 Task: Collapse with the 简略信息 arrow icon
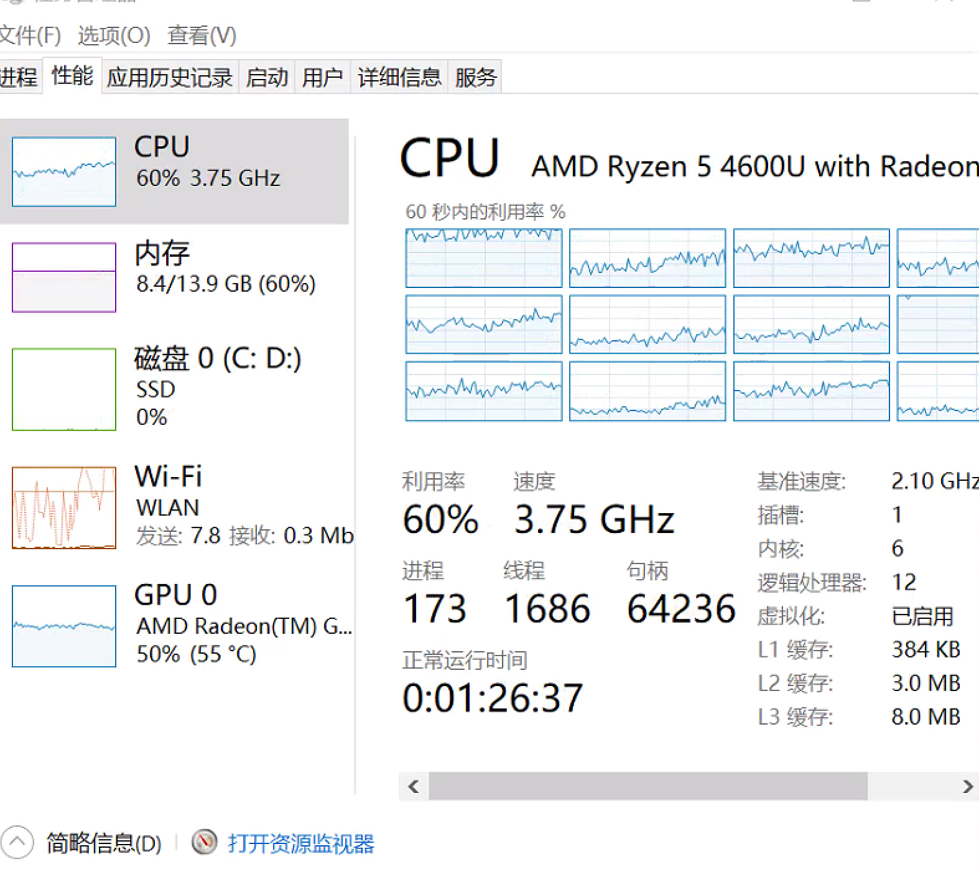click(17, 843)
